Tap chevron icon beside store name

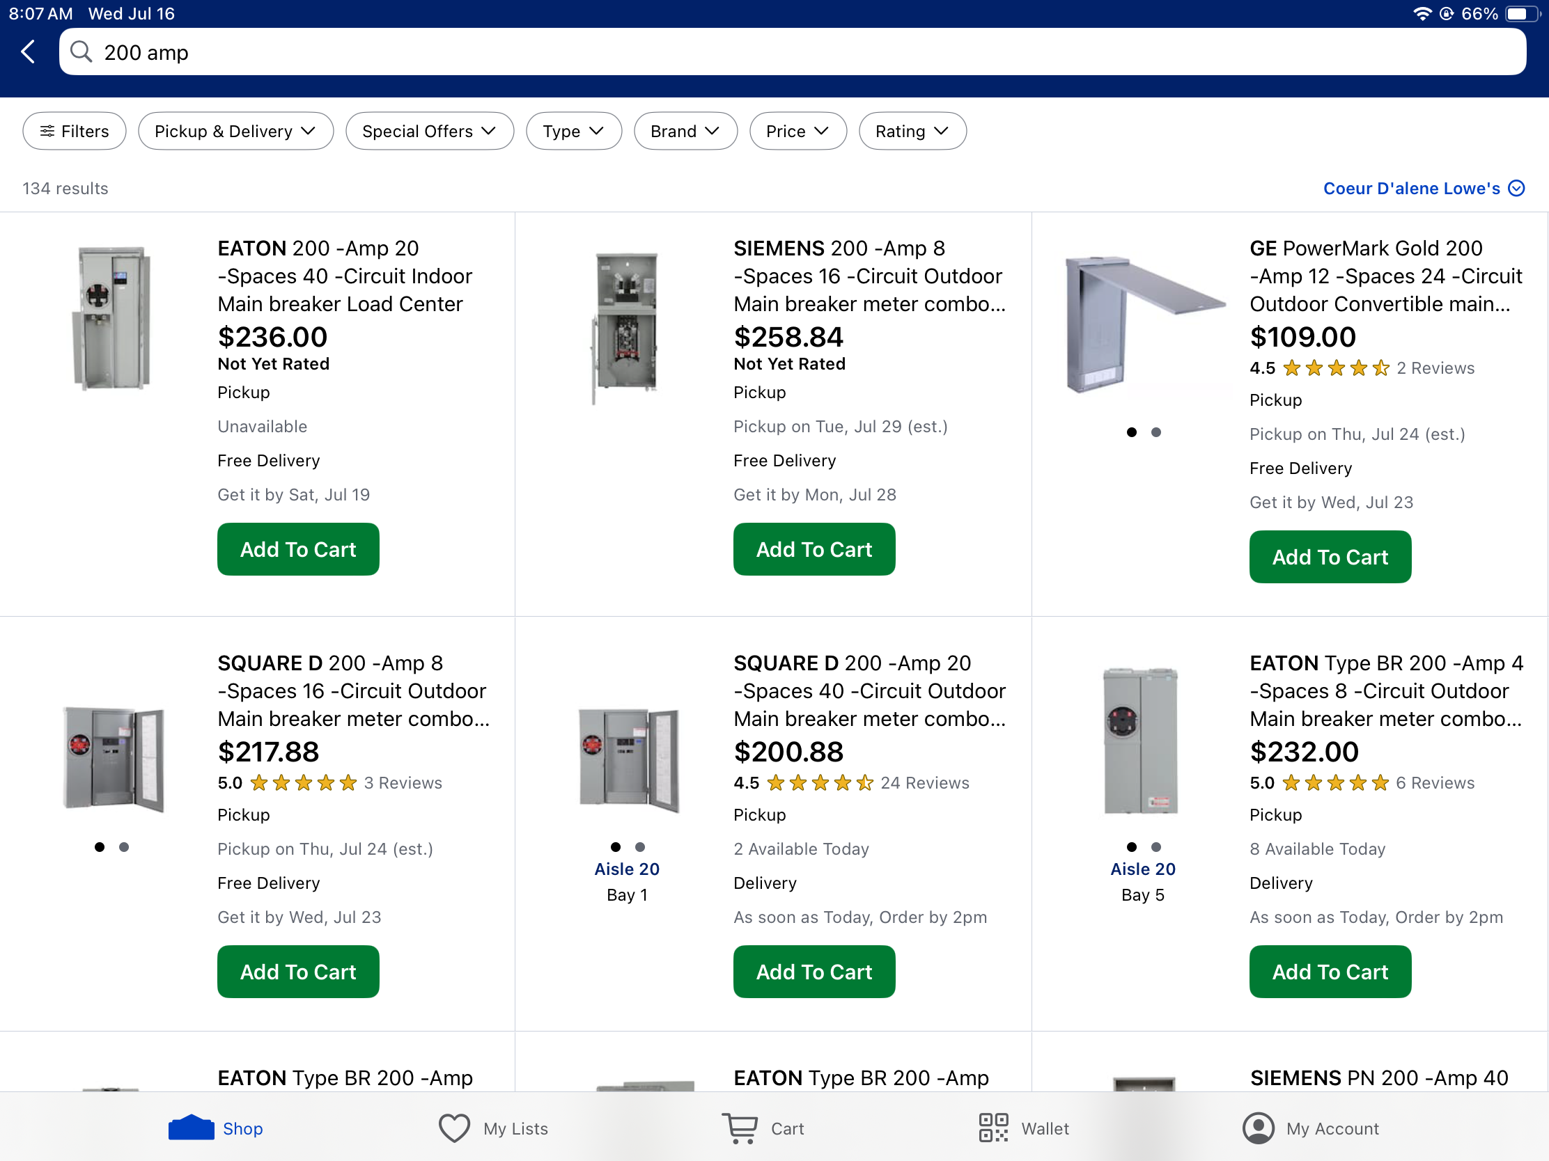click(1517, 188)
